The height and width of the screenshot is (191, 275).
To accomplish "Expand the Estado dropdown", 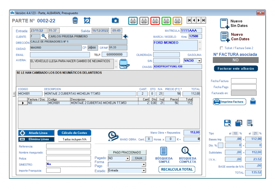I will point(144,171).
